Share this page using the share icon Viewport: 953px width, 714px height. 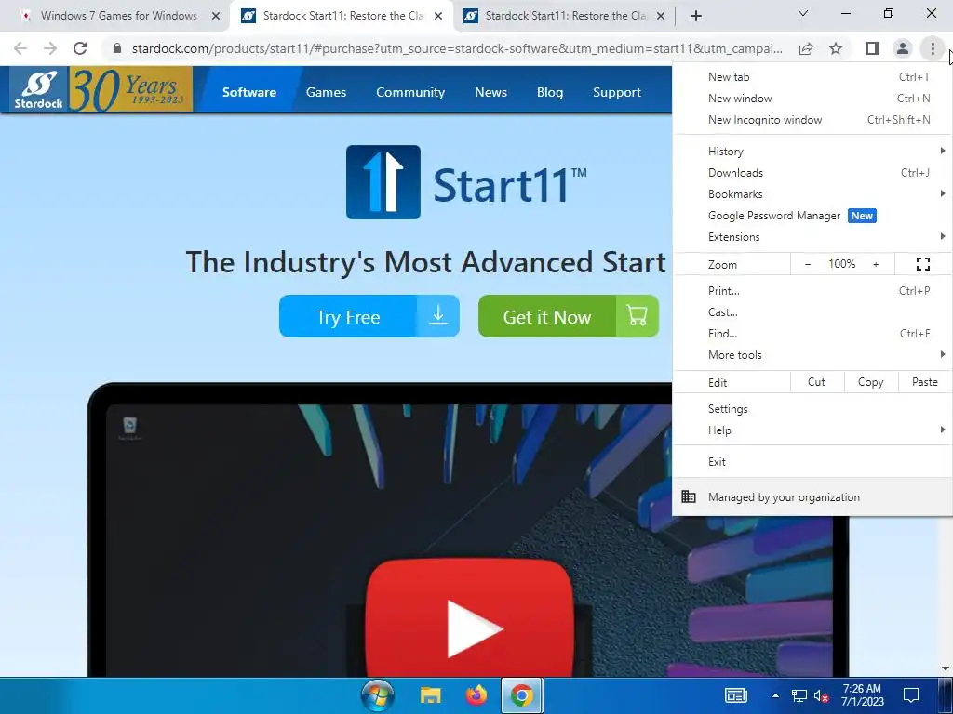[x=806, y=48]
